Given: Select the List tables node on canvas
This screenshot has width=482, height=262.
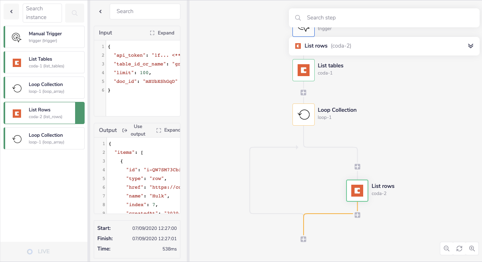Looking at the screenshot, I should (304, 70).
